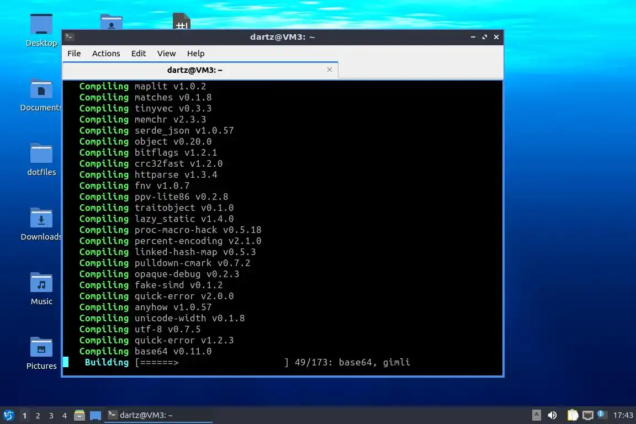Image resolution: width=636 pixels, height=424 pixels.
Task: Open the volume control tray icon
Action: pos(552,415)
